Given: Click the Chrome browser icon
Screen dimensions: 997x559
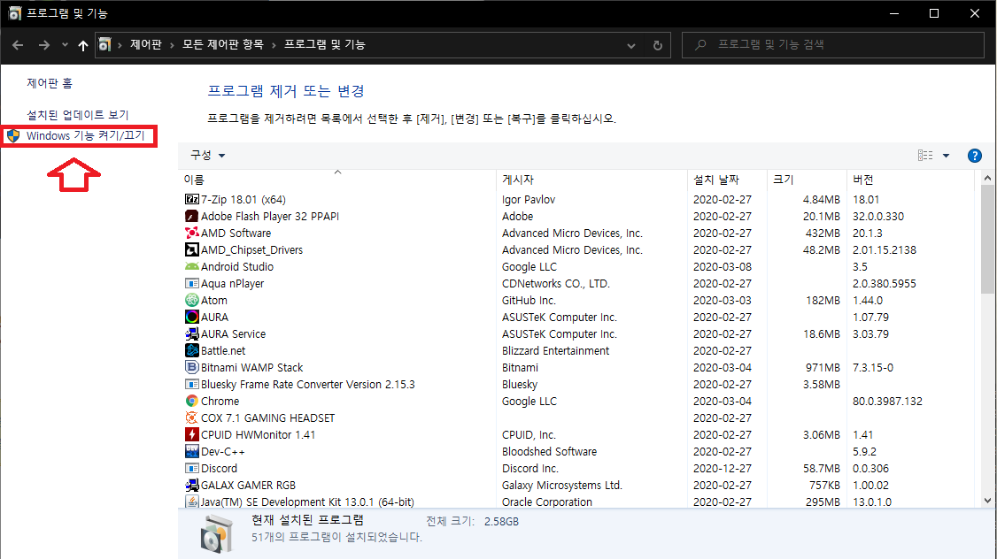Looking at the screenshot, I should pyautogui.click(x=191, y=401).
